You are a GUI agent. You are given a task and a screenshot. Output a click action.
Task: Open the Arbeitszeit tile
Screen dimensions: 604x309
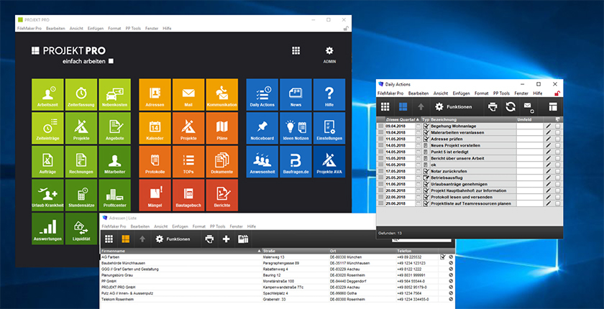click(x=47, y=95)
